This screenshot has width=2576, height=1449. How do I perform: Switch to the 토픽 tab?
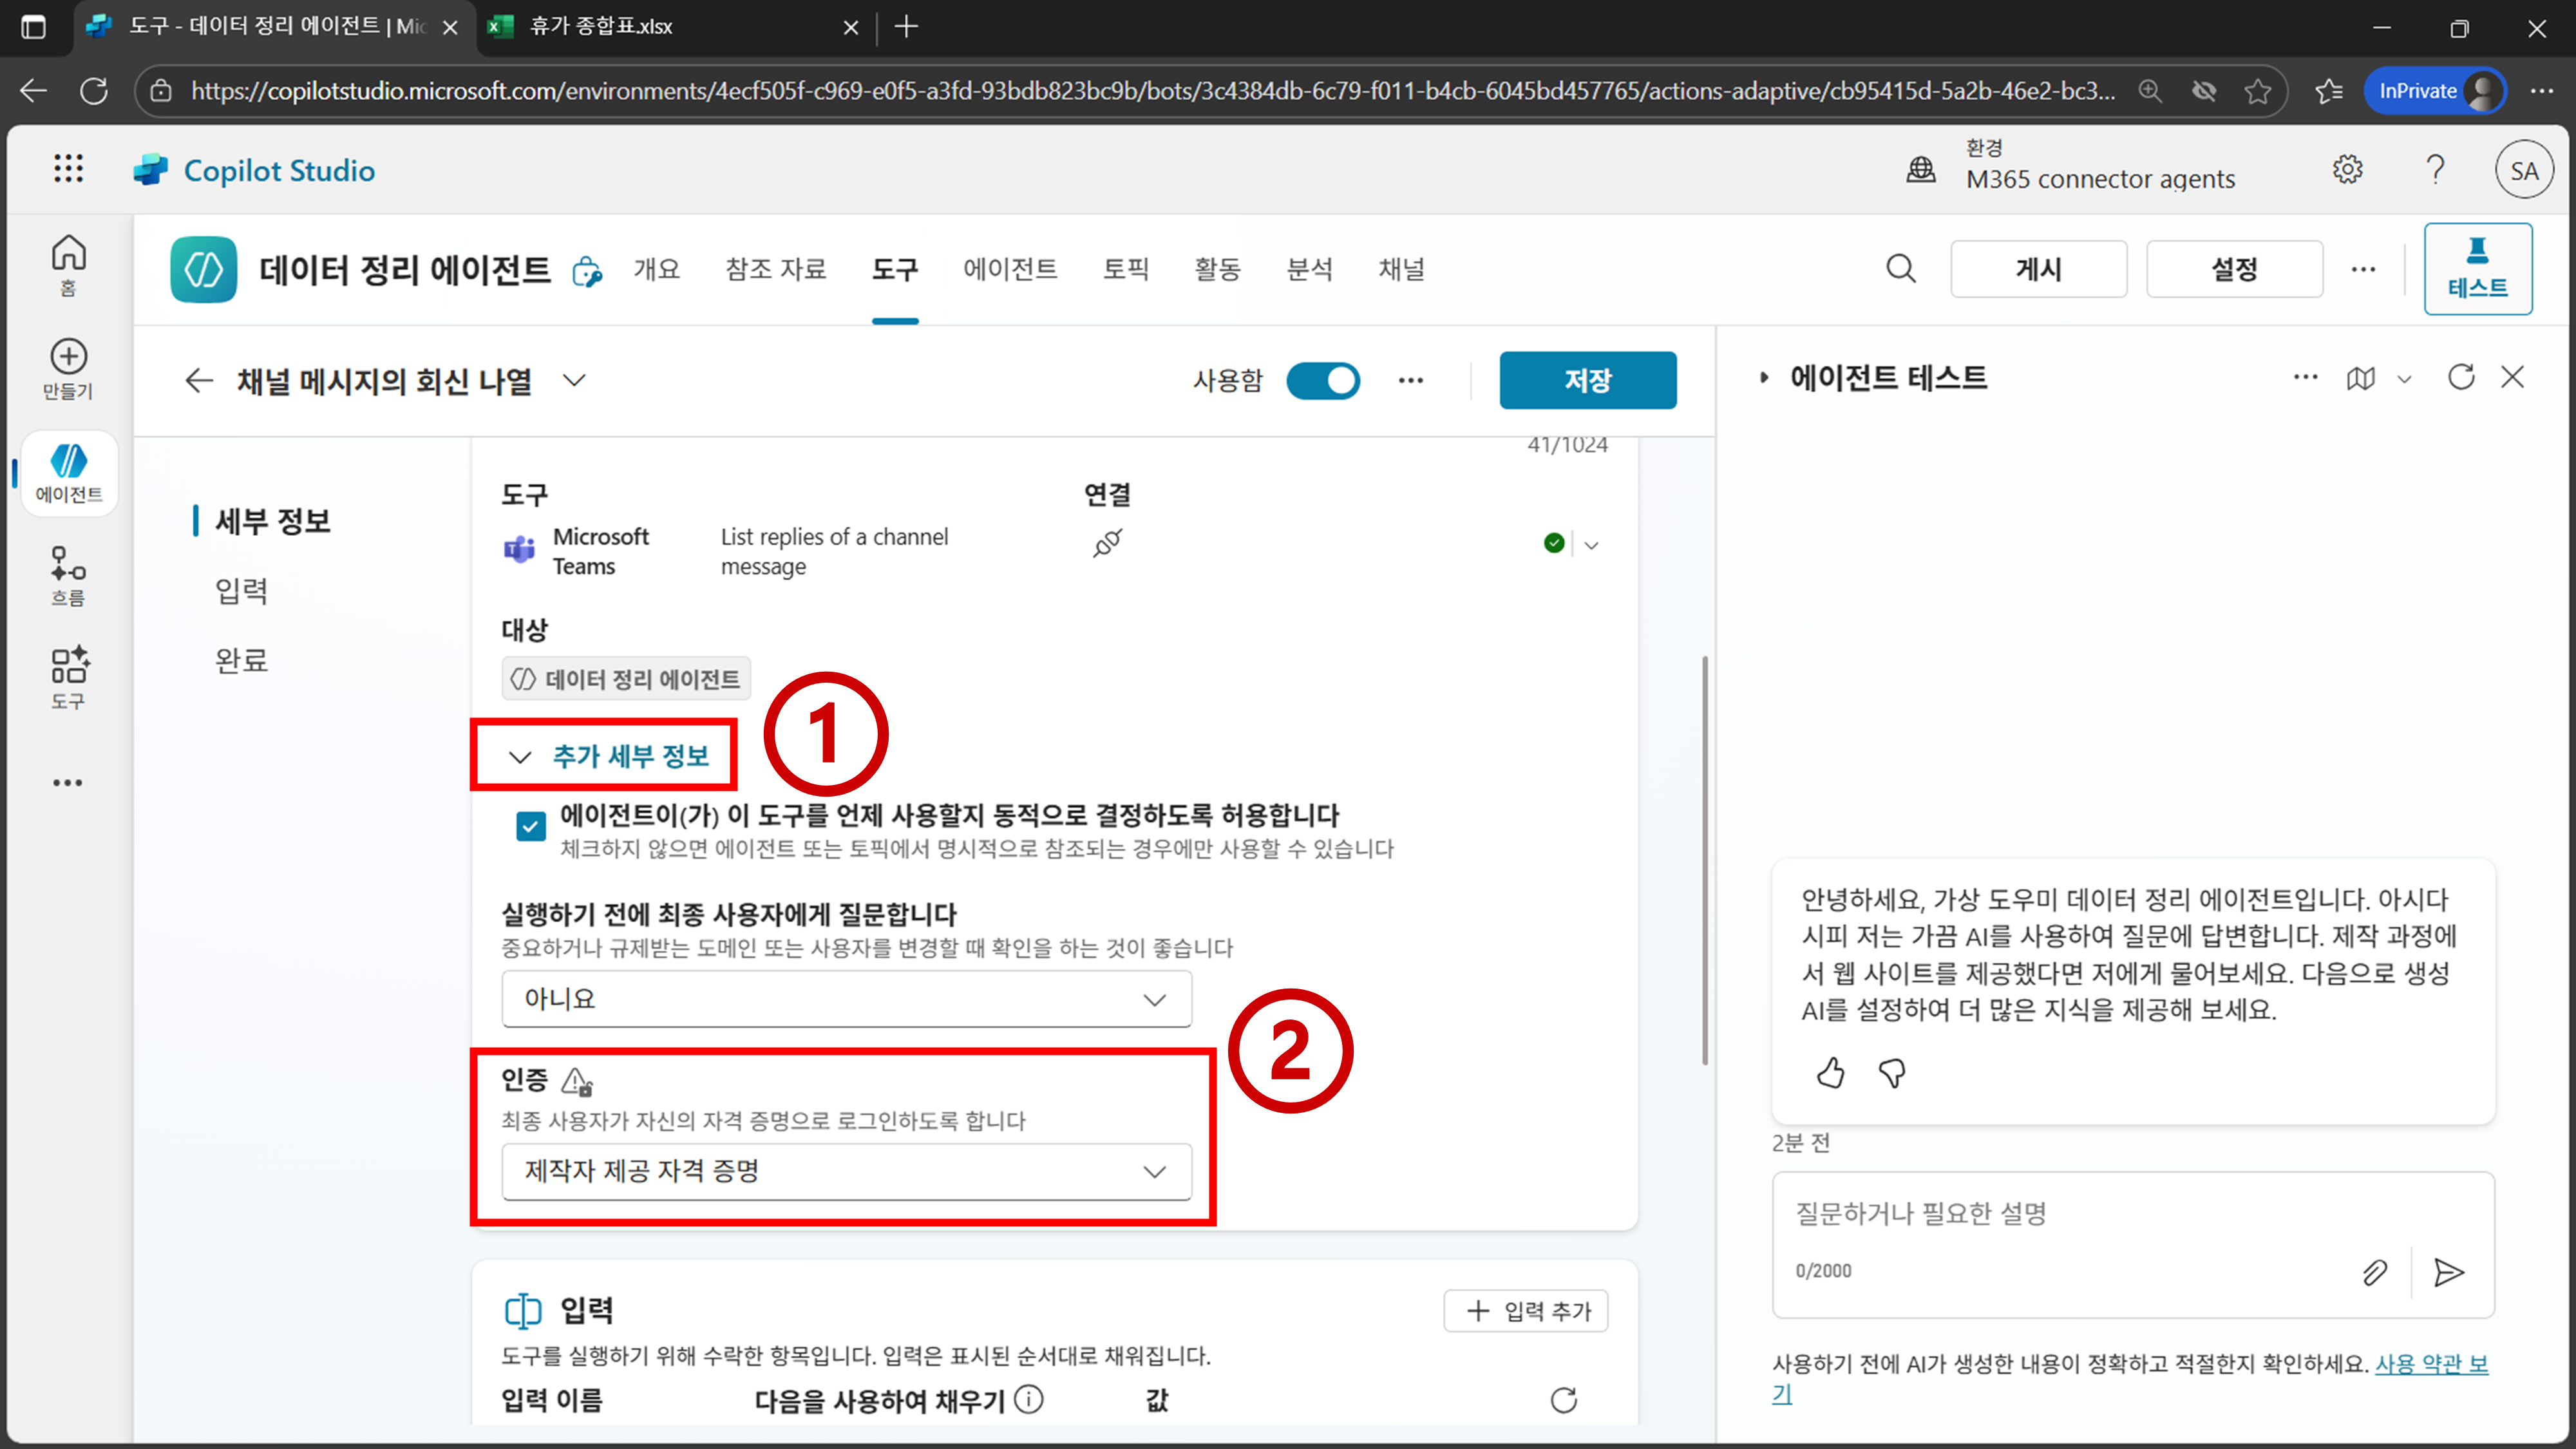[x=1125, y=269]
